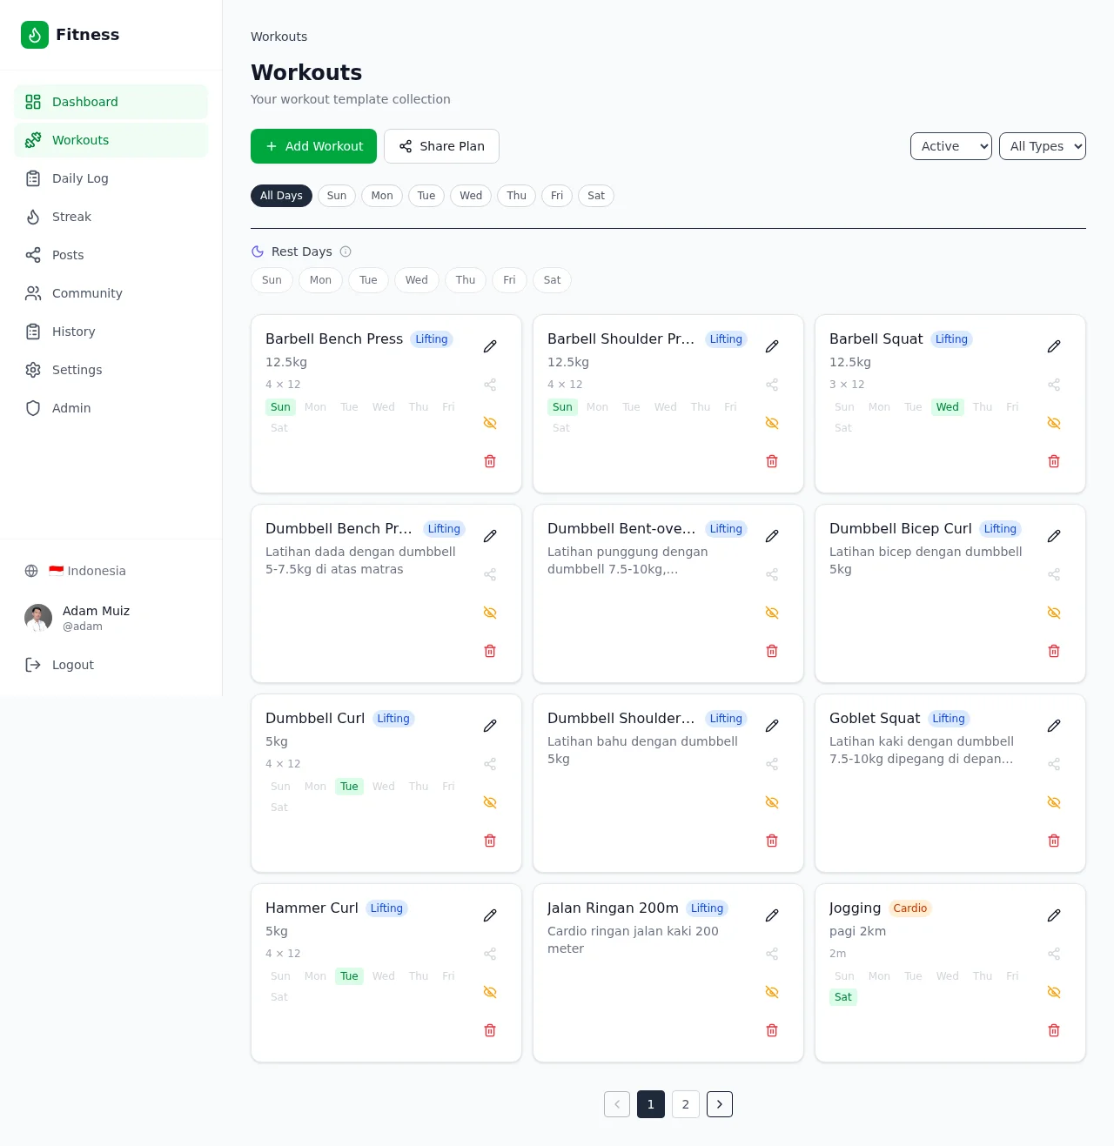Delete the Barbell Shoulder Press card
Image resolution: width=1114 pixels, height=1146 pixels.
point(772,461)
